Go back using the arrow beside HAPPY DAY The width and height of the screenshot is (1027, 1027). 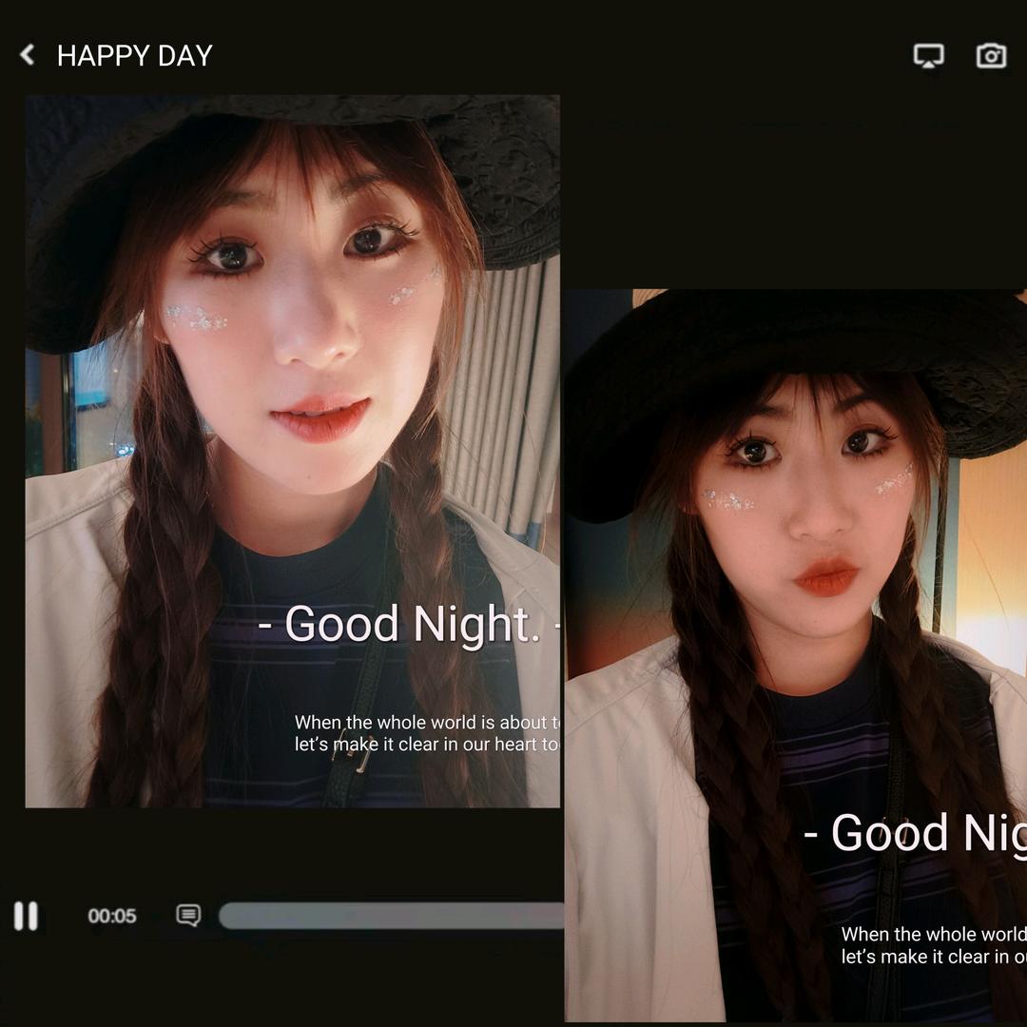pos(28,55)
